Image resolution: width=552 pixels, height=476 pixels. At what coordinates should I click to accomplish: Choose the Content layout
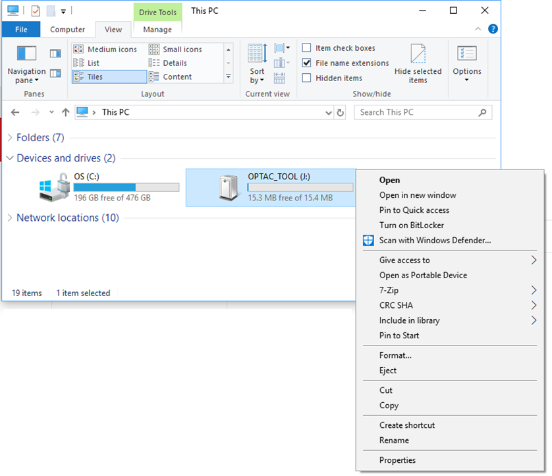(x=170, y=77)
